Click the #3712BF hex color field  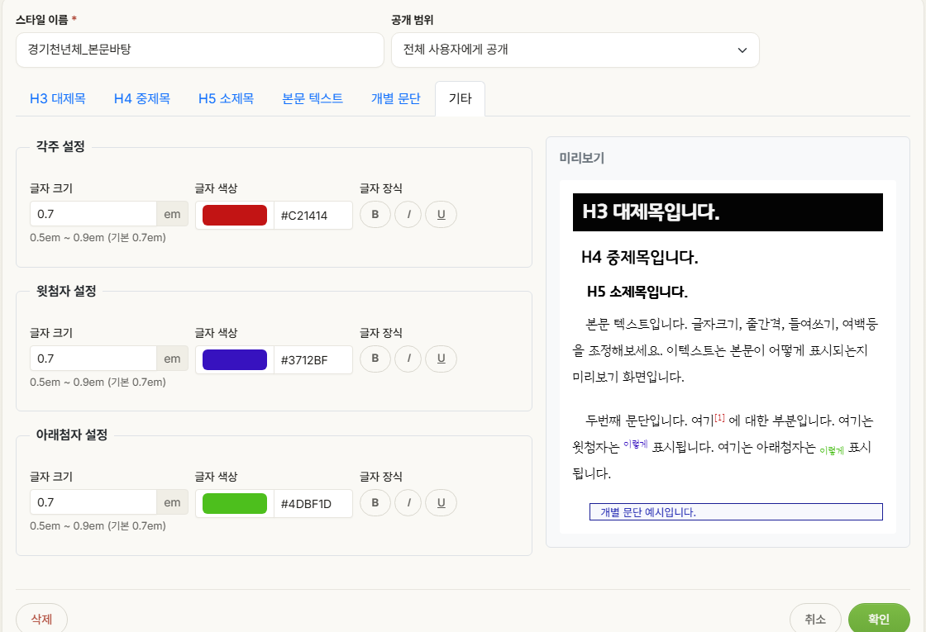(313, 359)
